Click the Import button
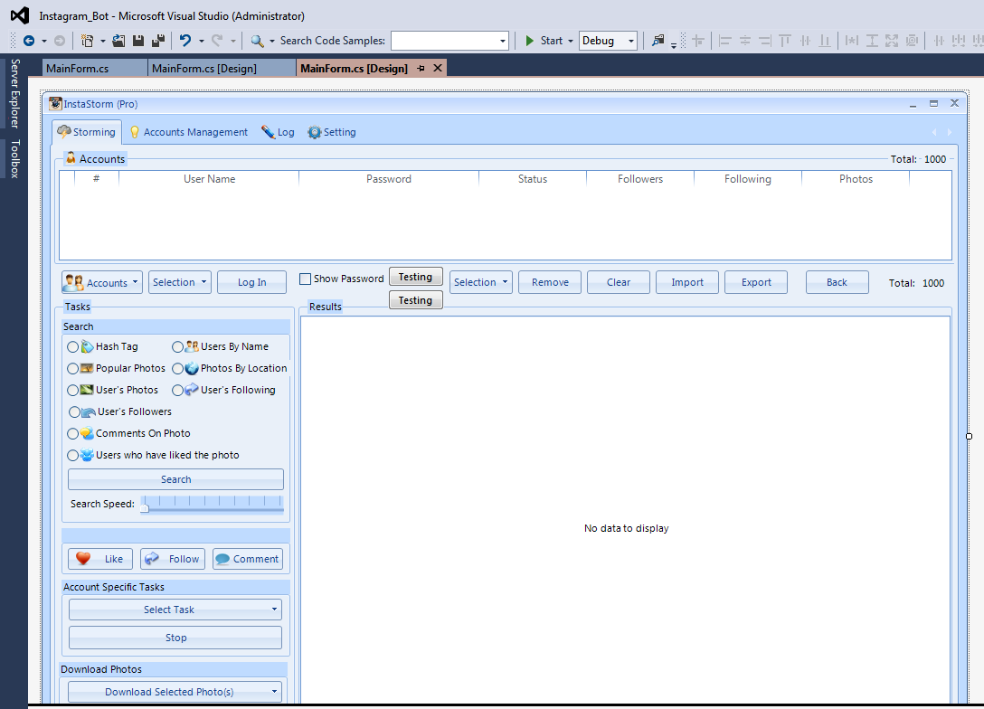The width and height of the screenshot is (984, 709). [x=687, y=282]
